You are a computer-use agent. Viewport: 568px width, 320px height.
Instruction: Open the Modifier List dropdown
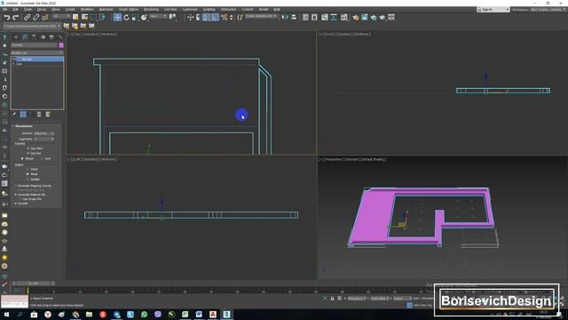[x=37, y=53]
